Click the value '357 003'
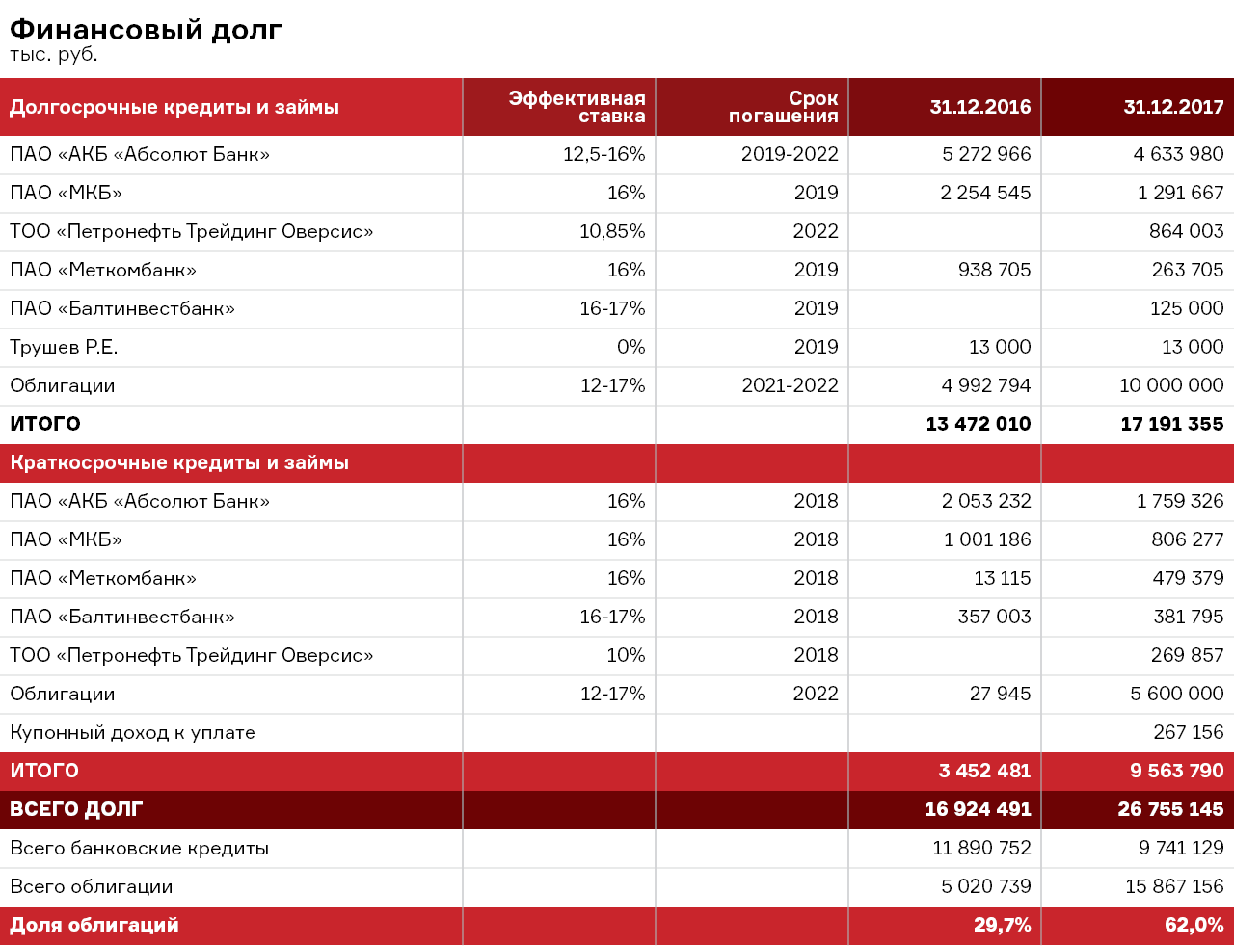 coord(995,617)
